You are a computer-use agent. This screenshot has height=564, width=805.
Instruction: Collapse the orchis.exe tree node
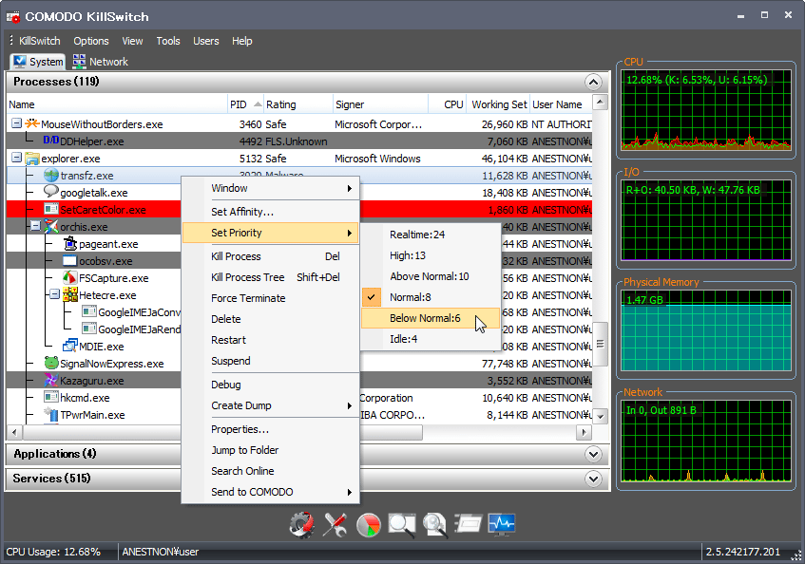(35, 226)
